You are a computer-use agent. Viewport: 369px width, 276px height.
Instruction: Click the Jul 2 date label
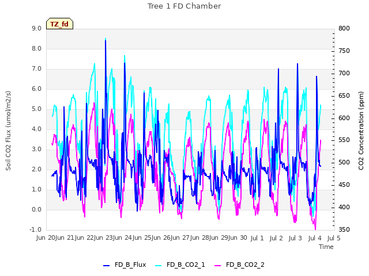[276, 238]
